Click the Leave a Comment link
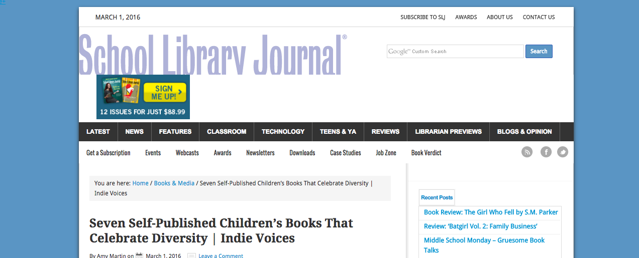Screen dimensions: 639x258 [x=221, y=255]
